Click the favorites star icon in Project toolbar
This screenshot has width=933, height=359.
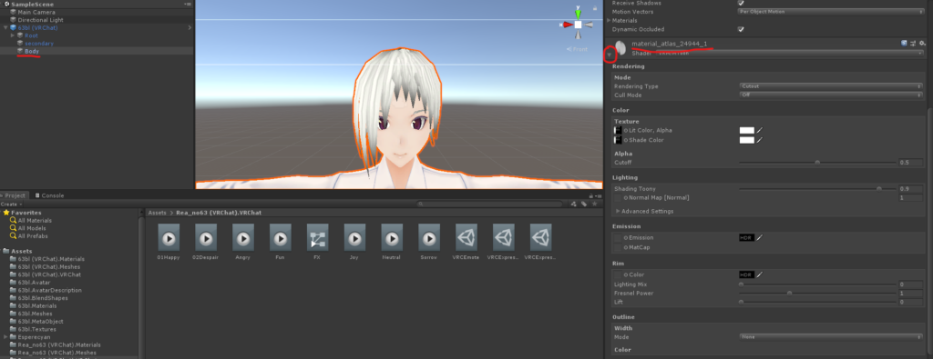pyautogui.click(x=593, y=204)
